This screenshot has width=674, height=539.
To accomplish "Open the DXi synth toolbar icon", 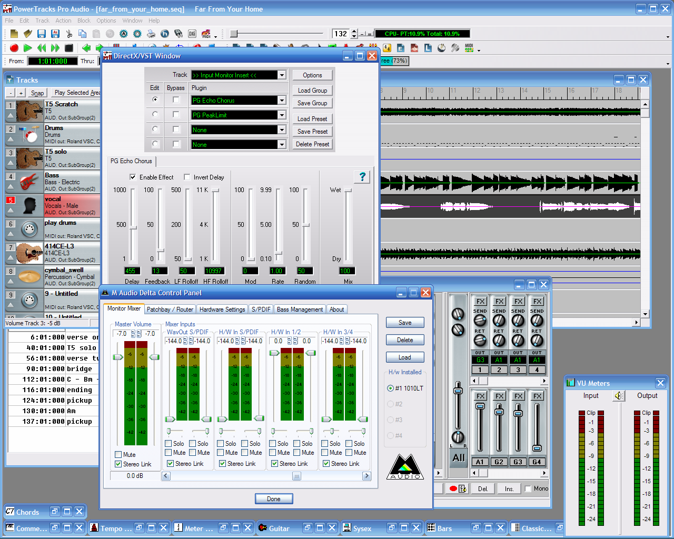I will [192, 34].
